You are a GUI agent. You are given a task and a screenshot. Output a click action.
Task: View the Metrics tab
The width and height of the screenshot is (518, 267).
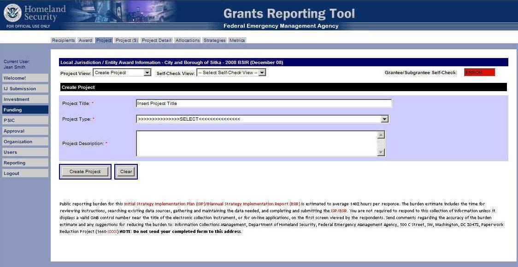(x=237, y=41)
